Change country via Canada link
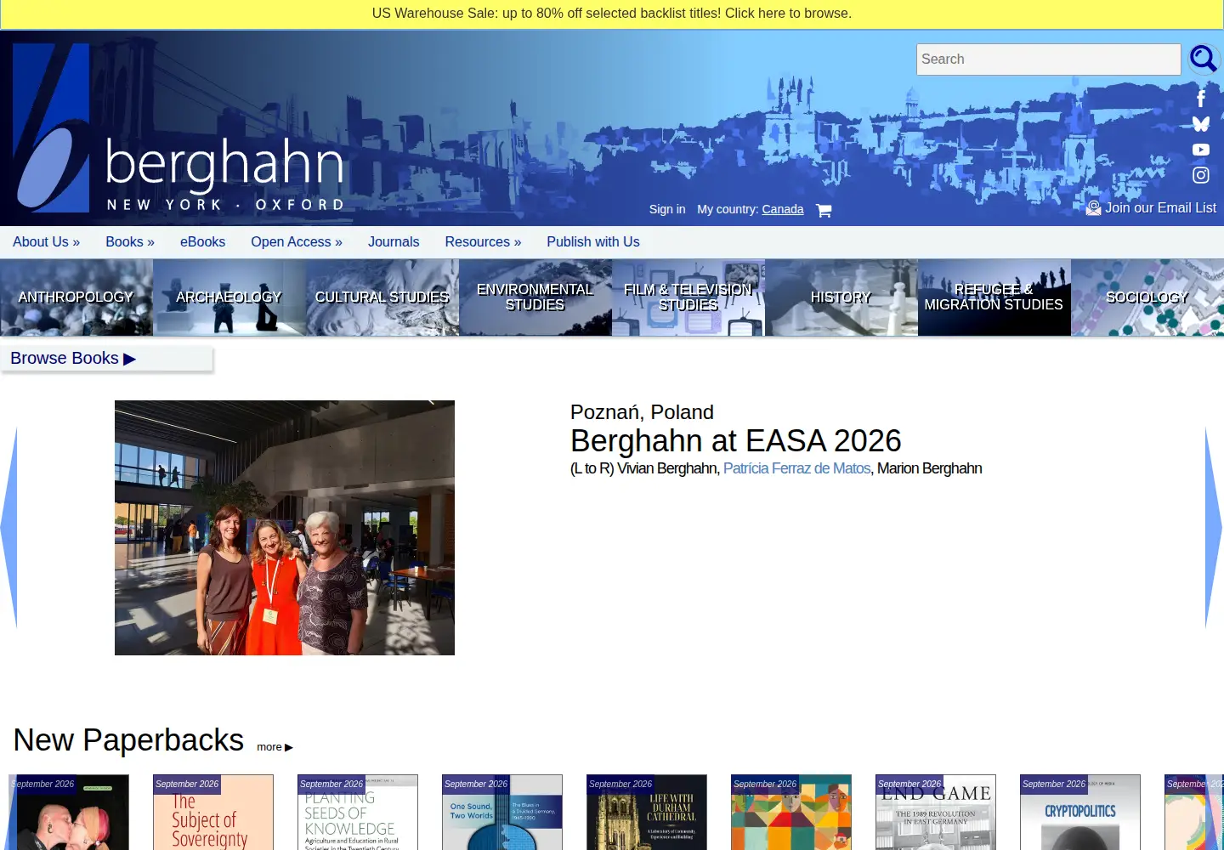The height and width of the screenshot is (850, 1224). [x=783, y=209]
